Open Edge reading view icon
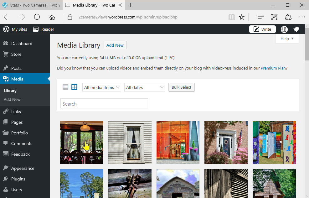309x198 pixels. (x=232, y=17)
